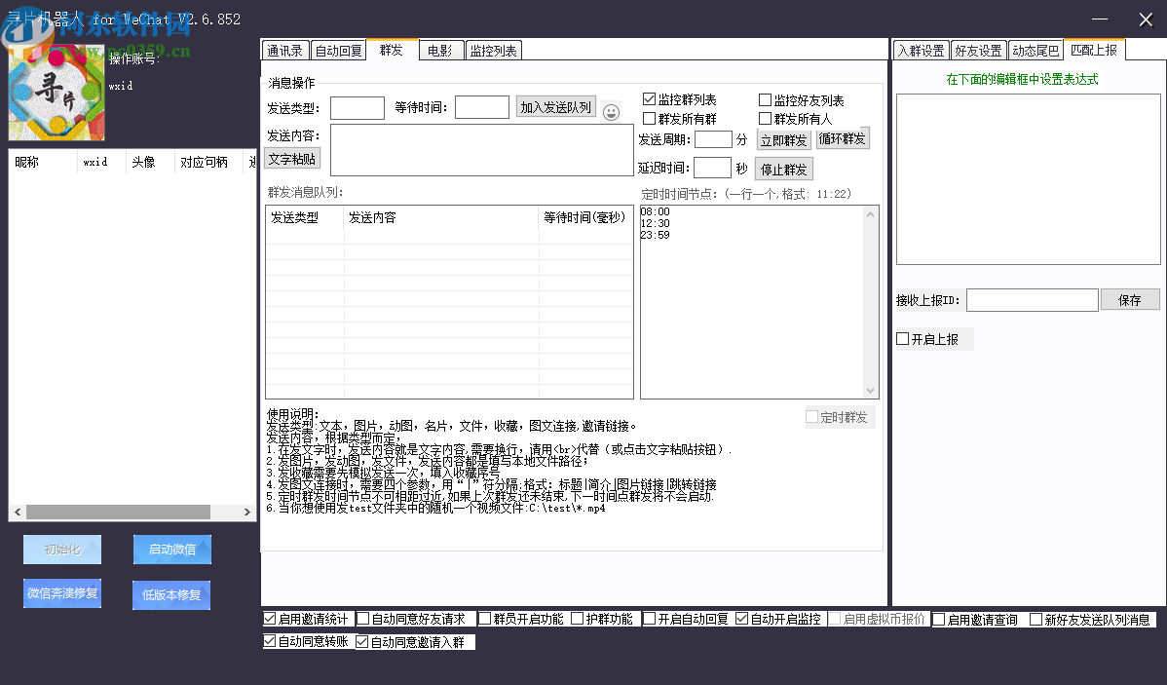Click the 立即群发 button
This screenshot has width=1167, height=685.
coord(783,137)
